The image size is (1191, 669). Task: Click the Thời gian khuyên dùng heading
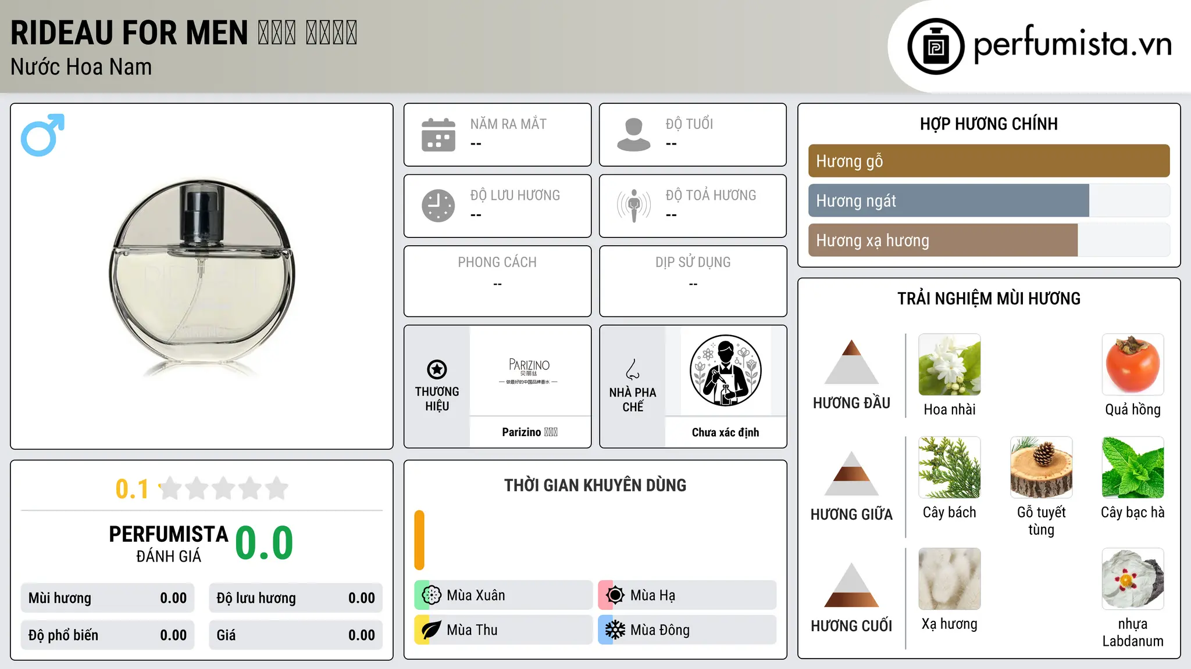coord(595,485)
